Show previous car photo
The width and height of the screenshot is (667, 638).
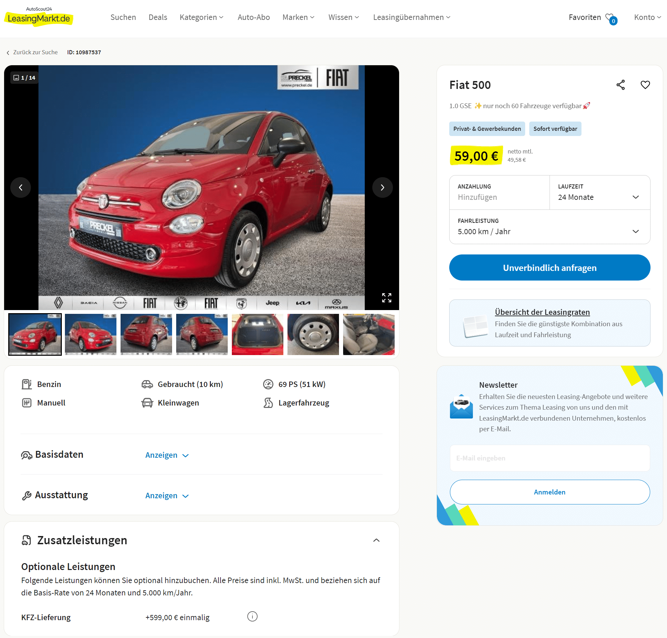click(21, 187)
